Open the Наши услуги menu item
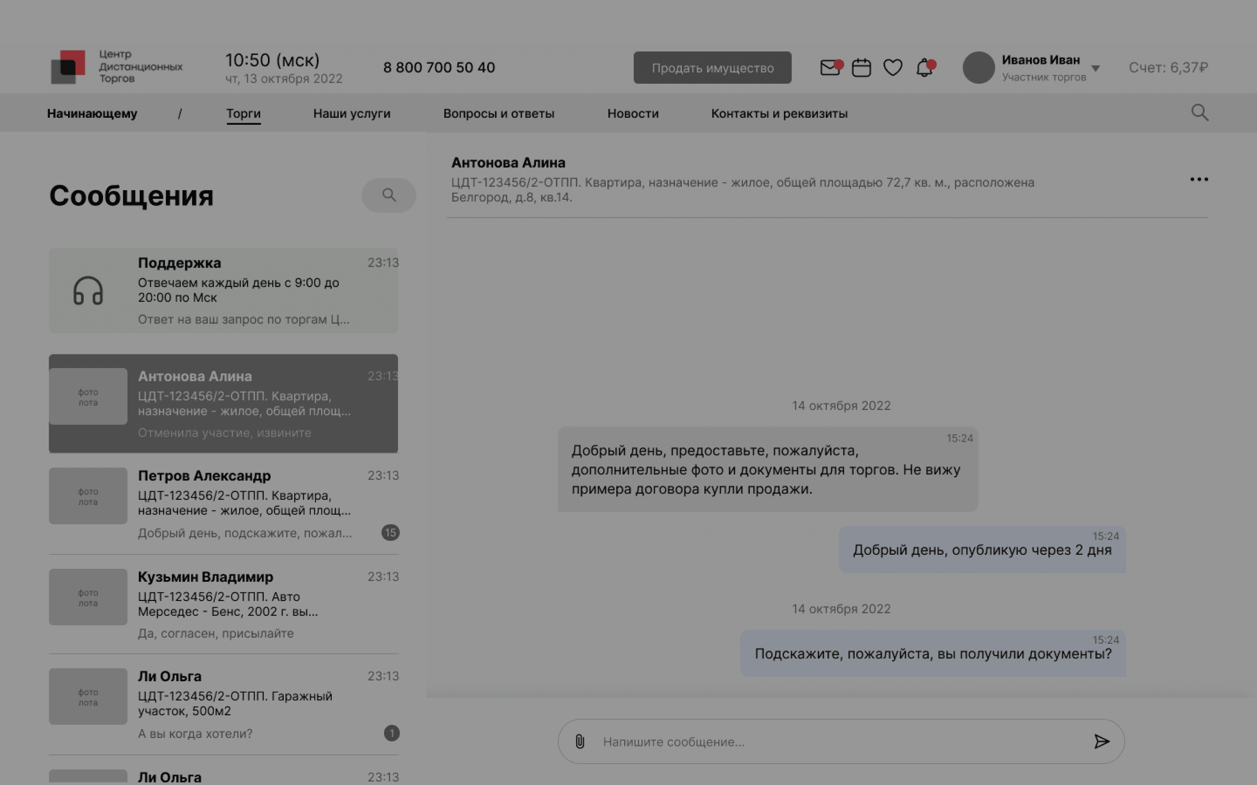 [352, 113]
